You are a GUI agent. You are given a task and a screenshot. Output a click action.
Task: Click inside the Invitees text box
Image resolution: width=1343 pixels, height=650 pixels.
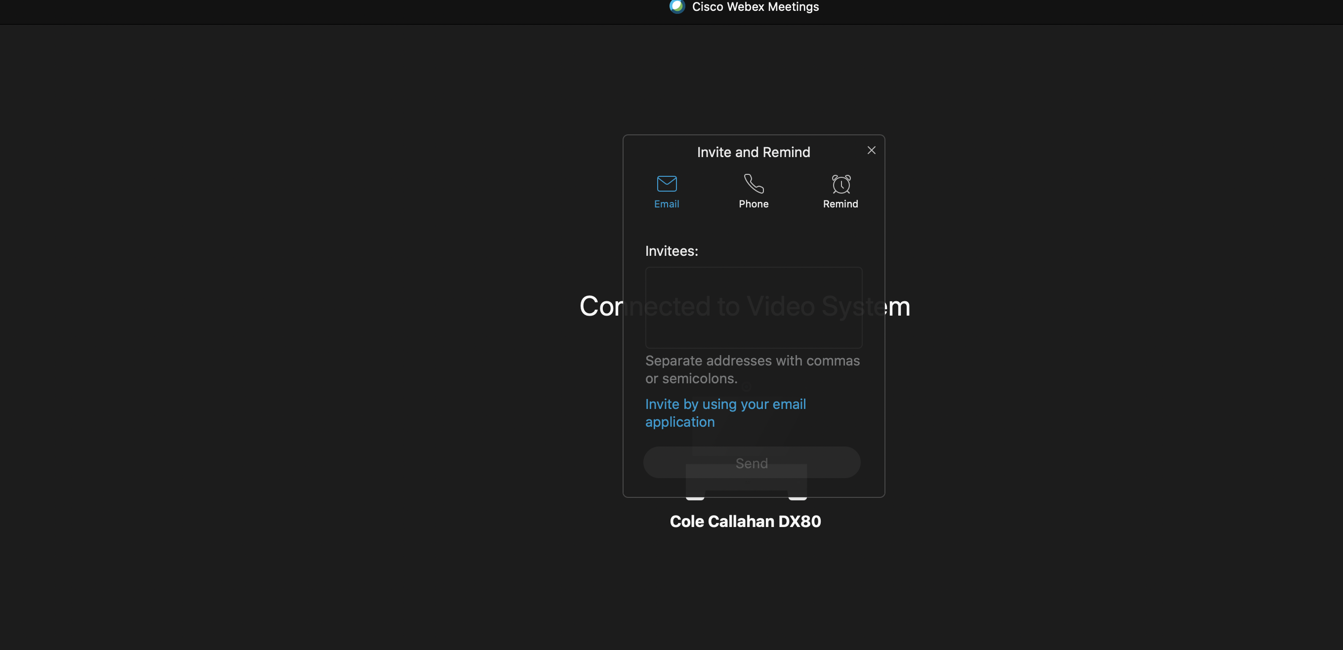click(754, 307)
